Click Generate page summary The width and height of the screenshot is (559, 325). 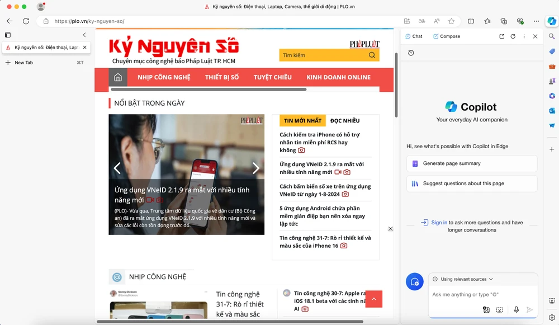pyautogui.click(x=471, y=163)
